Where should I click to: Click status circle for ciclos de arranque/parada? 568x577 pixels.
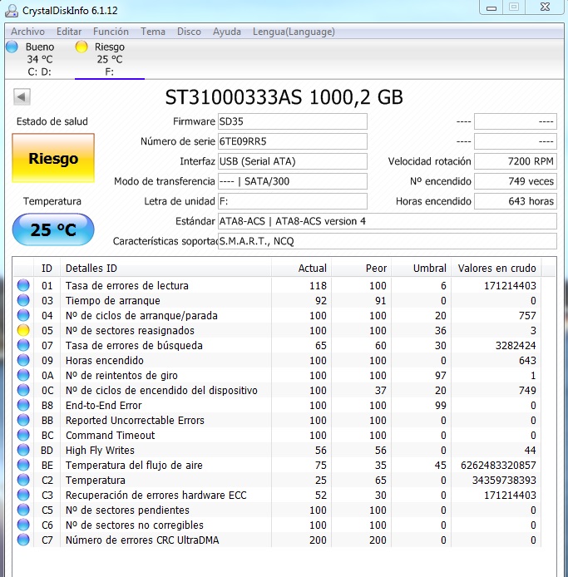(23, 315)
